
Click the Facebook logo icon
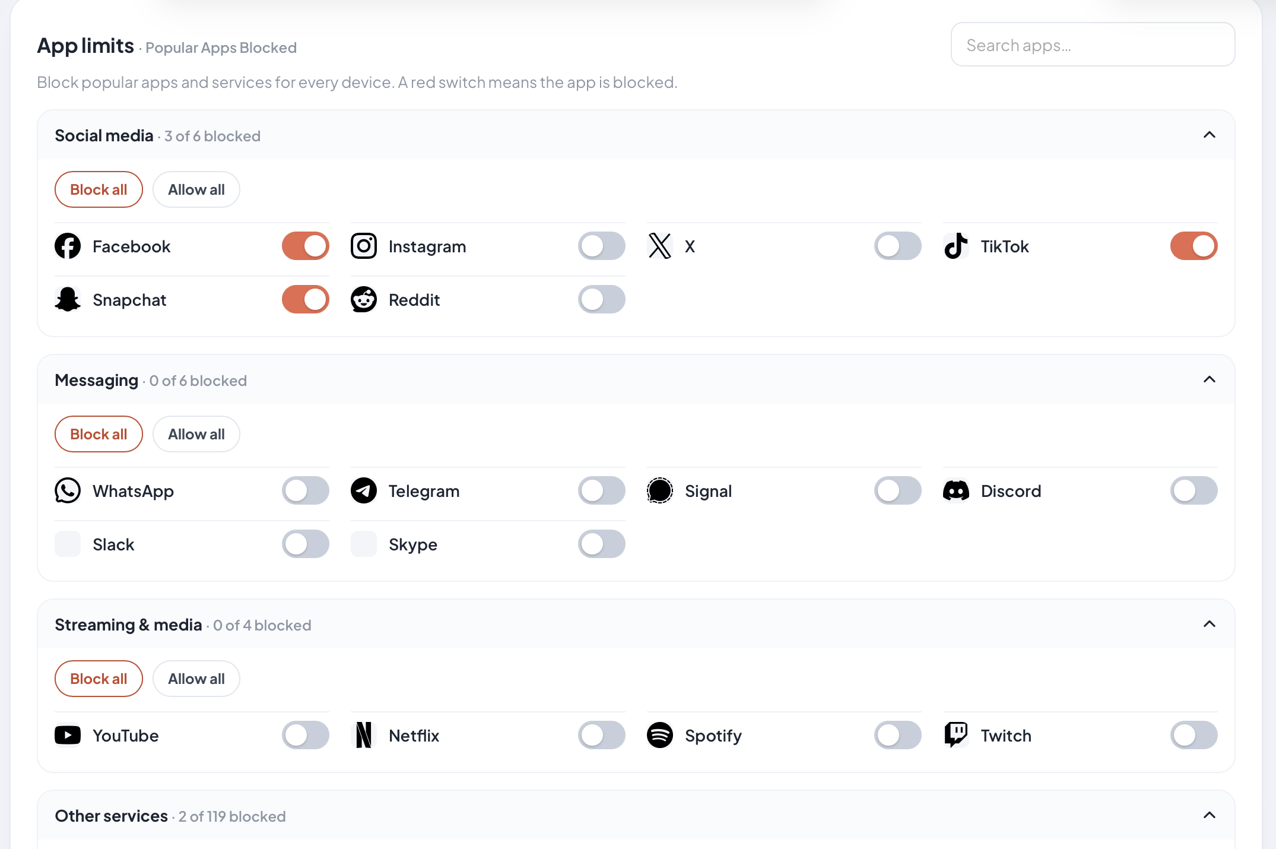pos(68,246)
